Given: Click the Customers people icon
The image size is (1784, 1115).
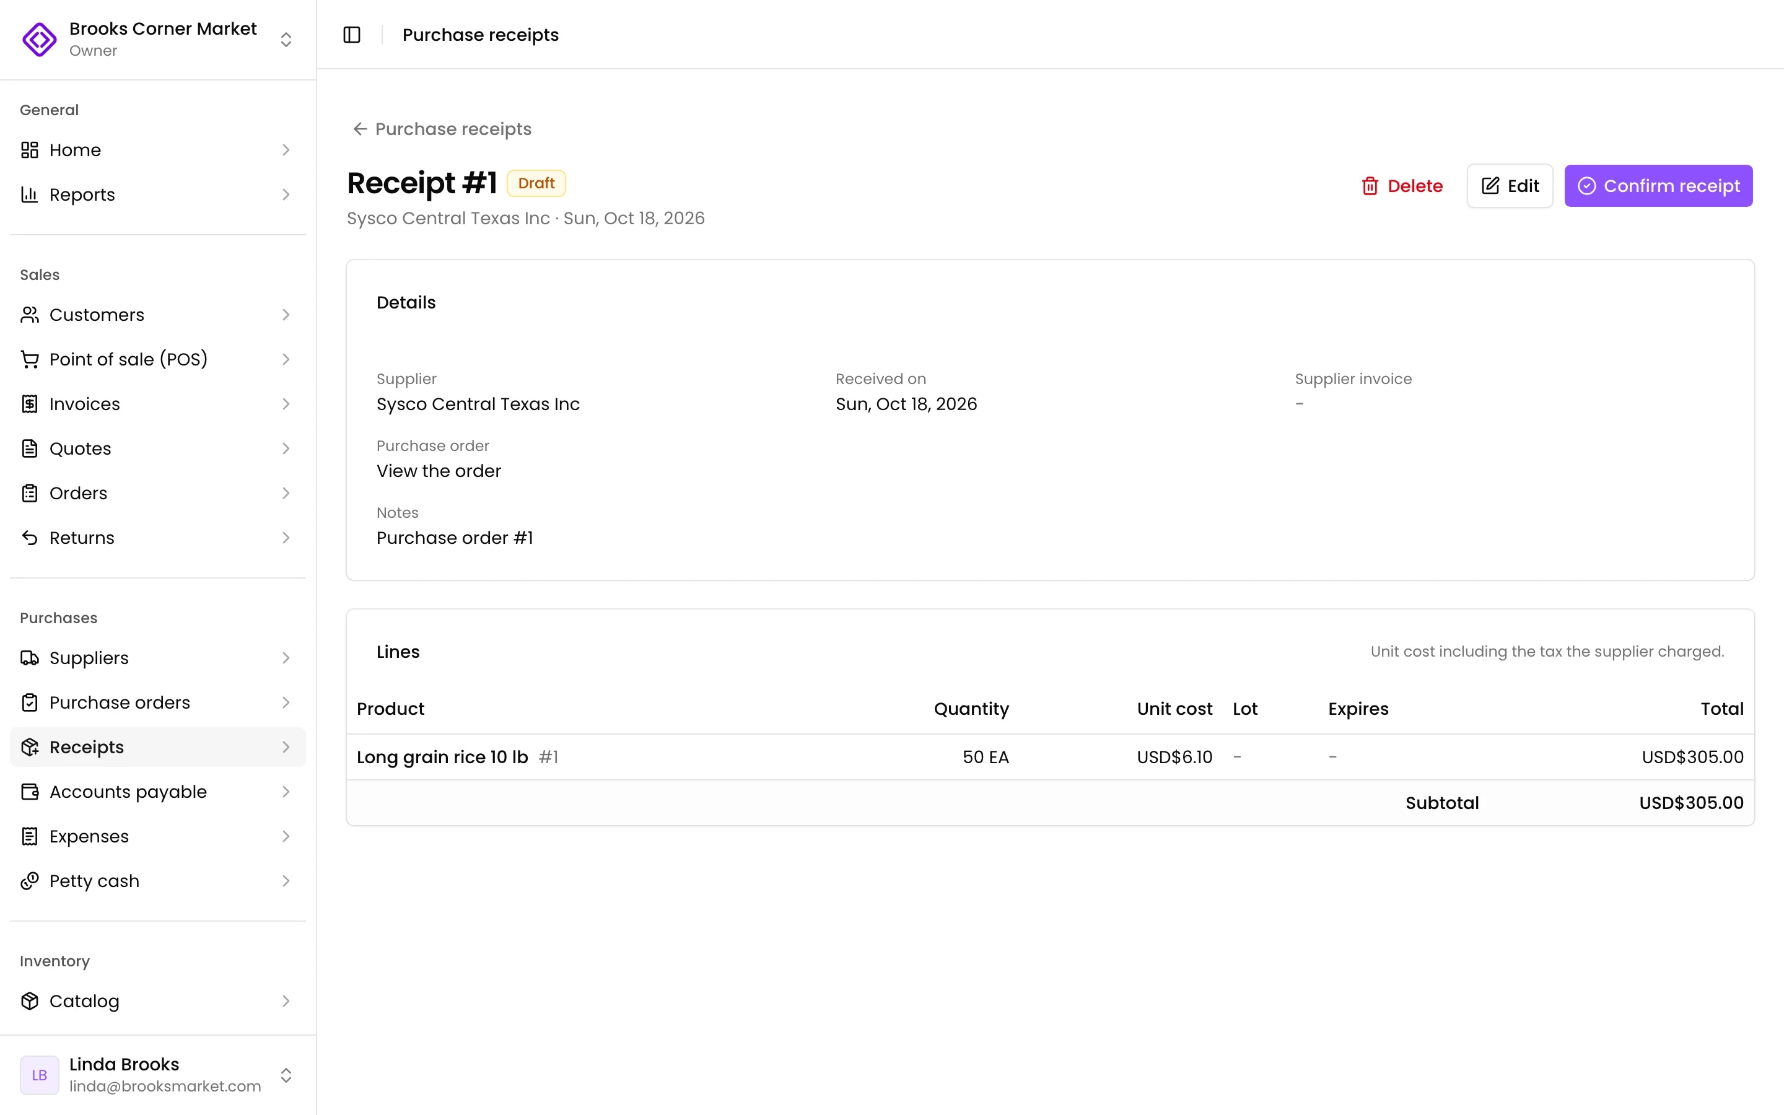Looking at the screenshot, I should pos(30,315).
